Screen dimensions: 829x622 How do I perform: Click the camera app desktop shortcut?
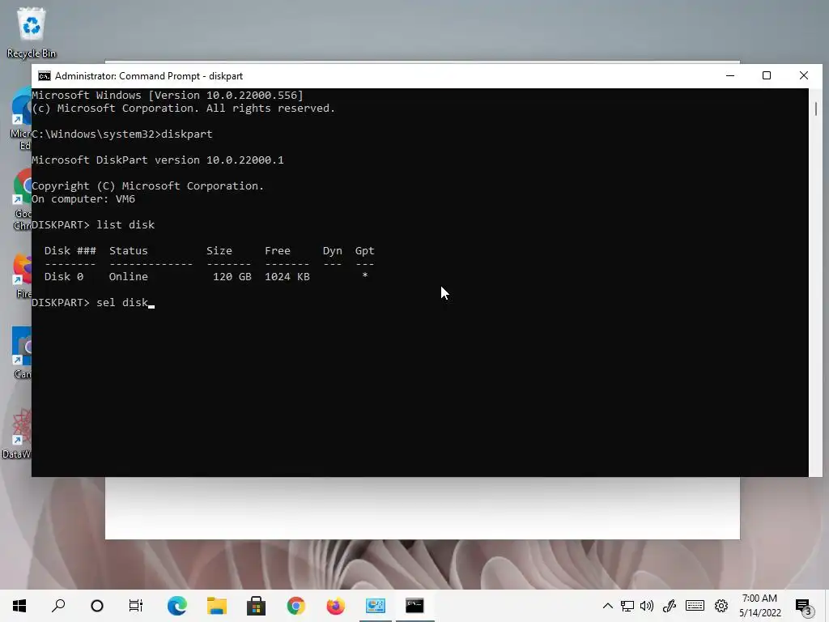pos(22,353)
